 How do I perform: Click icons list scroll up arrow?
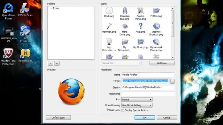click(173, 8)
